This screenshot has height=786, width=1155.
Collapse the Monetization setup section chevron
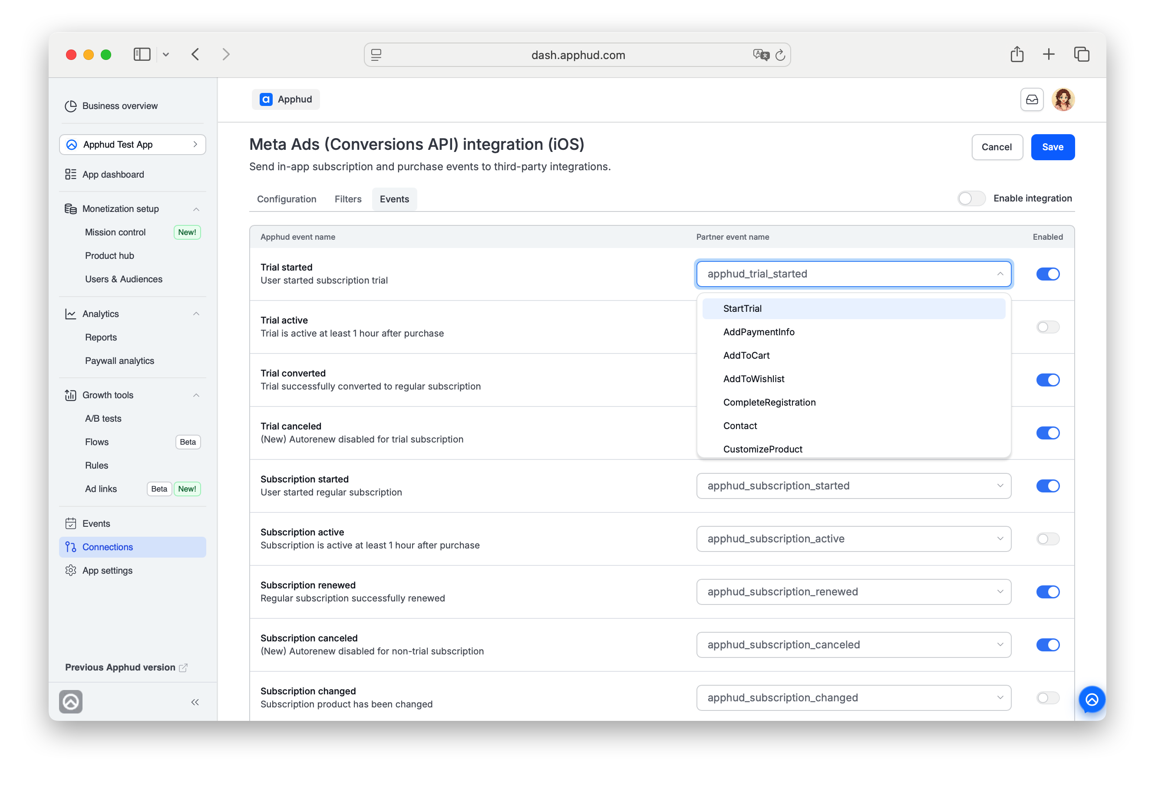(x=196, y=209)
